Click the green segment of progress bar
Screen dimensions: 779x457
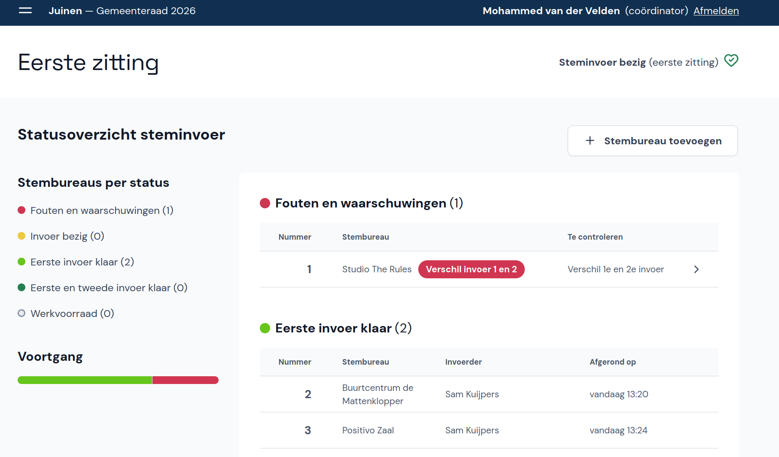pos(85,380)
